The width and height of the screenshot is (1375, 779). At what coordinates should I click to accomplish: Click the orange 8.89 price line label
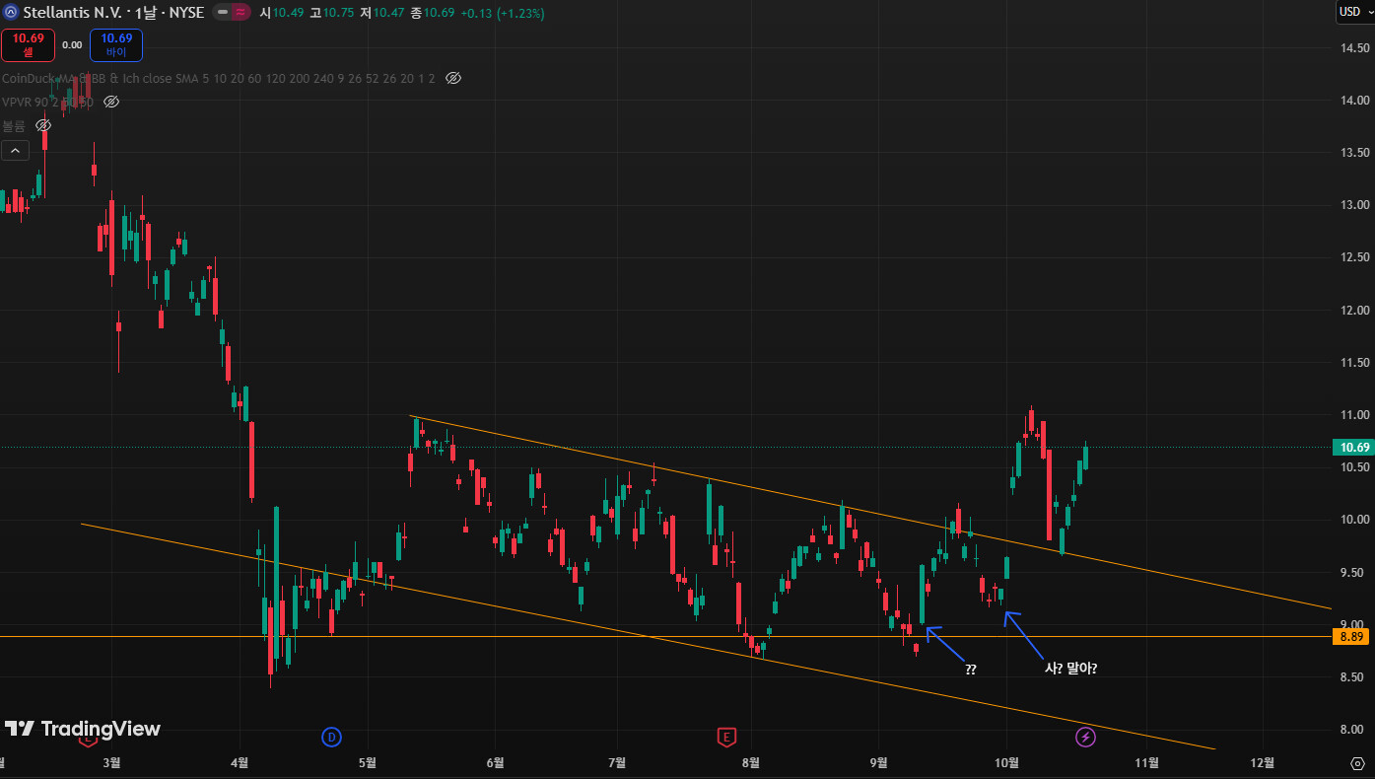[1350, 637]
